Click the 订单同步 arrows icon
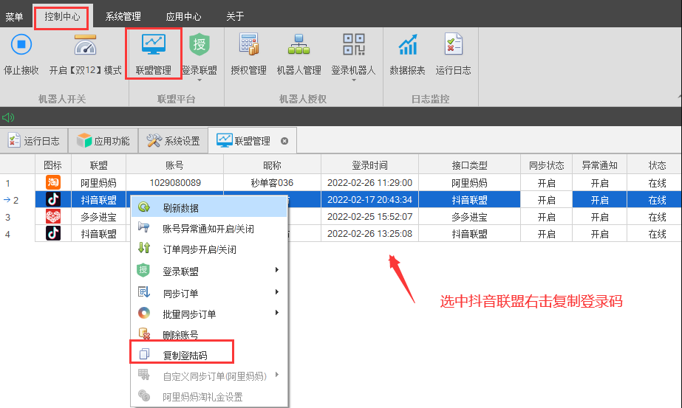682x408 pixels. tap(144, 248)
